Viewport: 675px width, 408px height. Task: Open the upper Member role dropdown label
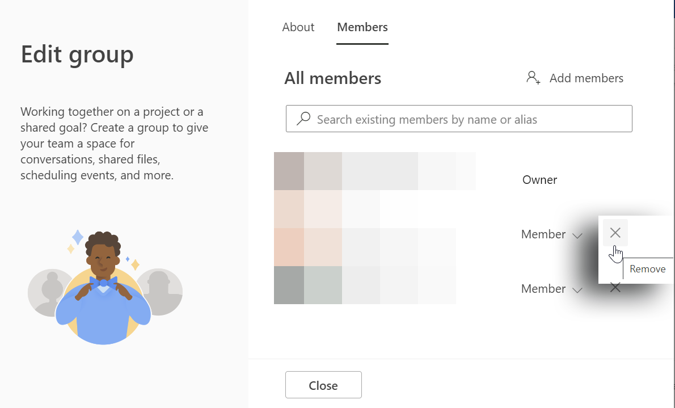coord(543,234)
